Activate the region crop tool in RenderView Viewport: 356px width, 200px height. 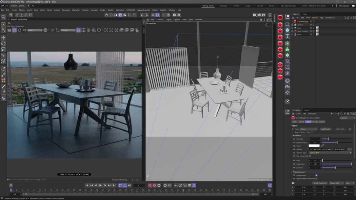57,30
